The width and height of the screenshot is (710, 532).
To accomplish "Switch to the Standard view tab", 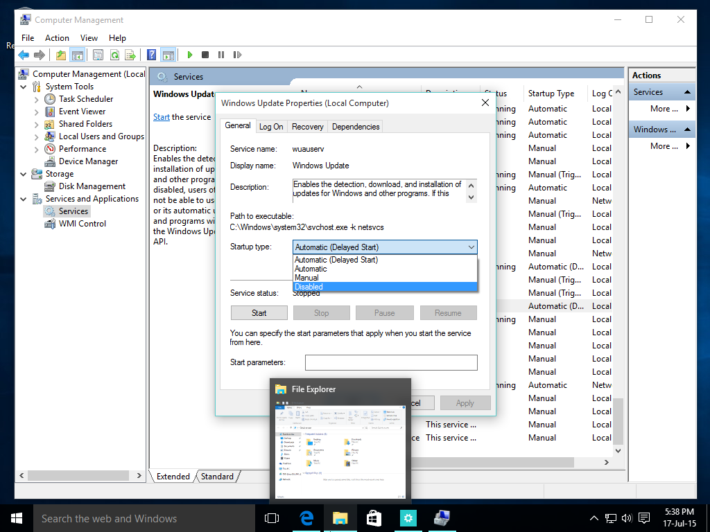I will click(x=217, y=477).
